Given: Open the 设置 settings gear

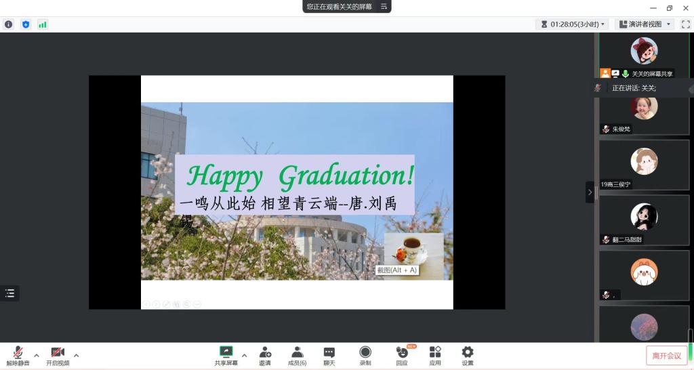Looking at the screenshot, I should click(468, 356).
